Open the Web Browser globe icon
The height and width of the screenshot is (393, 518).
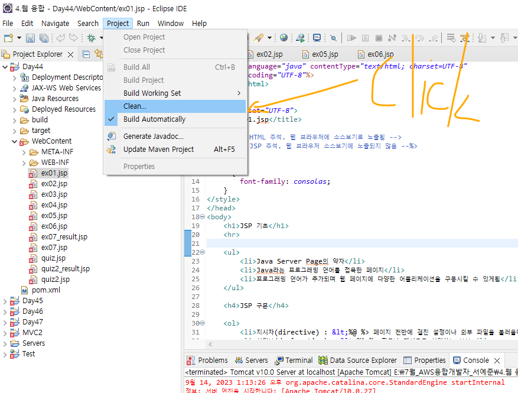(284, 38)
